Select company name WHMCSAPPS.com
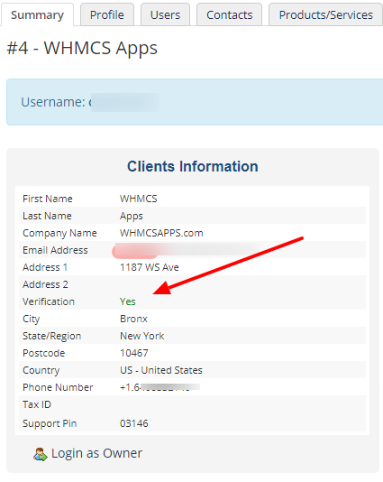 [x=161, y=233]
